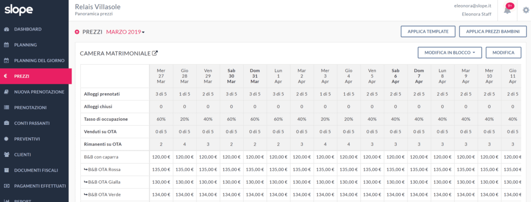Click the Planning del giorno calendar-check icon
Viewport: 531px width, 202px height.
[x=6, y=61]
